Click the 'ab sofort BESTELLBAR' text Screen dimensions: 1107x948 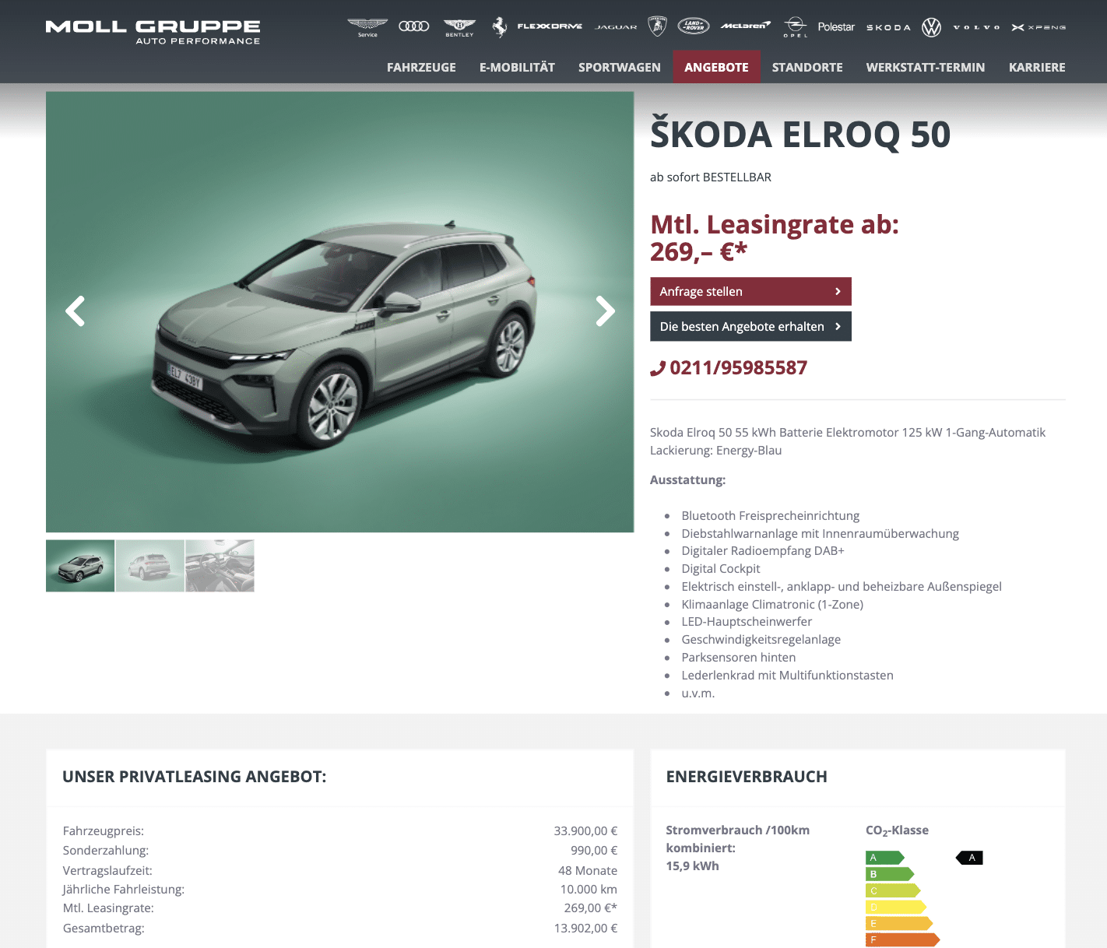pos(711,177)
